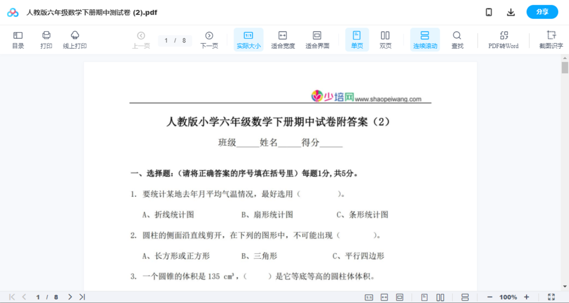Screen dimensions: 569x303
Task: Click the page number input field
Action: 166,40
